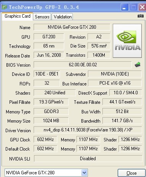Click the 'Technology' label
Viewport: 146px width, 177px height.
(19, 46)
